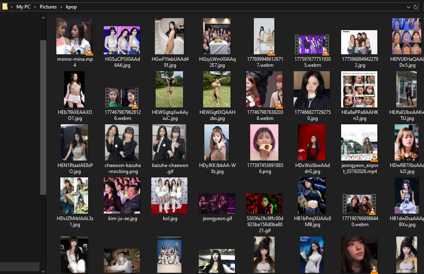
Task: Select jeongyeon.gif file
Action: [x=217, y=204]
